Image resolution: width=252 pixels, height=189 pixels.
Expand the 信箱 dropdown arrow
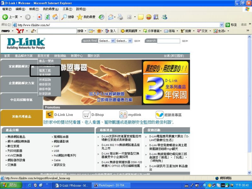(x=177, y=31)
